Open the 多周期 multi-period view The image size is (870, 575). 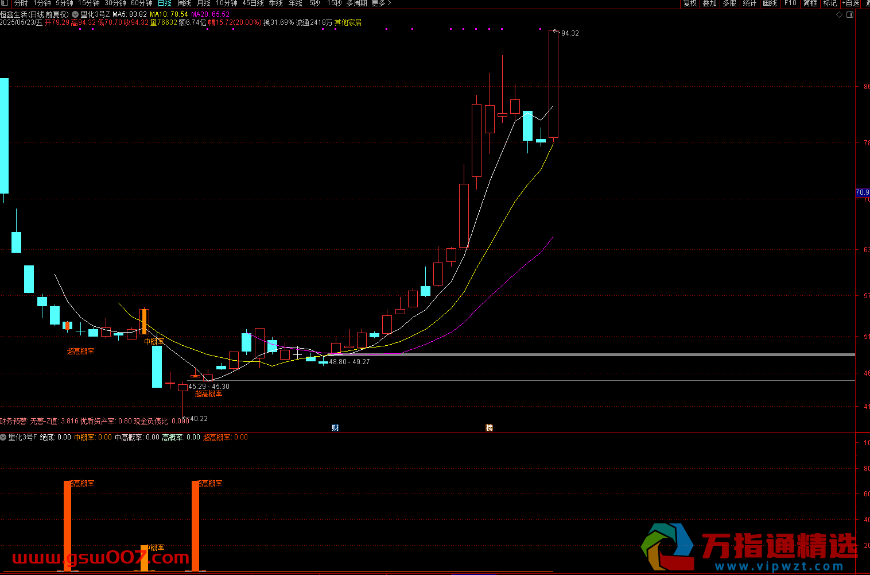click(x=356, y=3)
